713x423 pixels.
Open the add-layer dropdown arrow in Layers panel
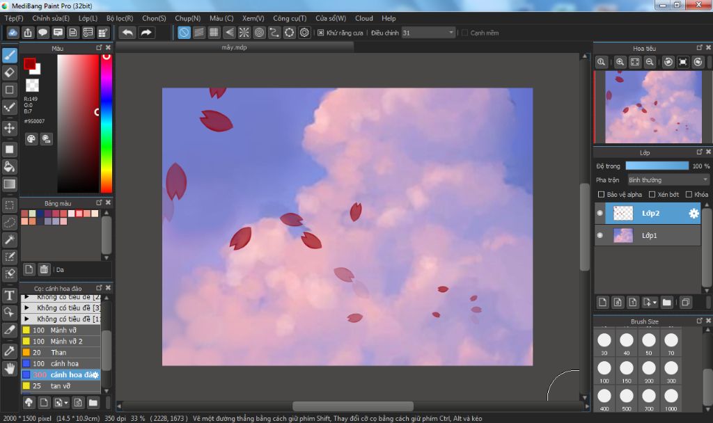[x=655, y=302]
